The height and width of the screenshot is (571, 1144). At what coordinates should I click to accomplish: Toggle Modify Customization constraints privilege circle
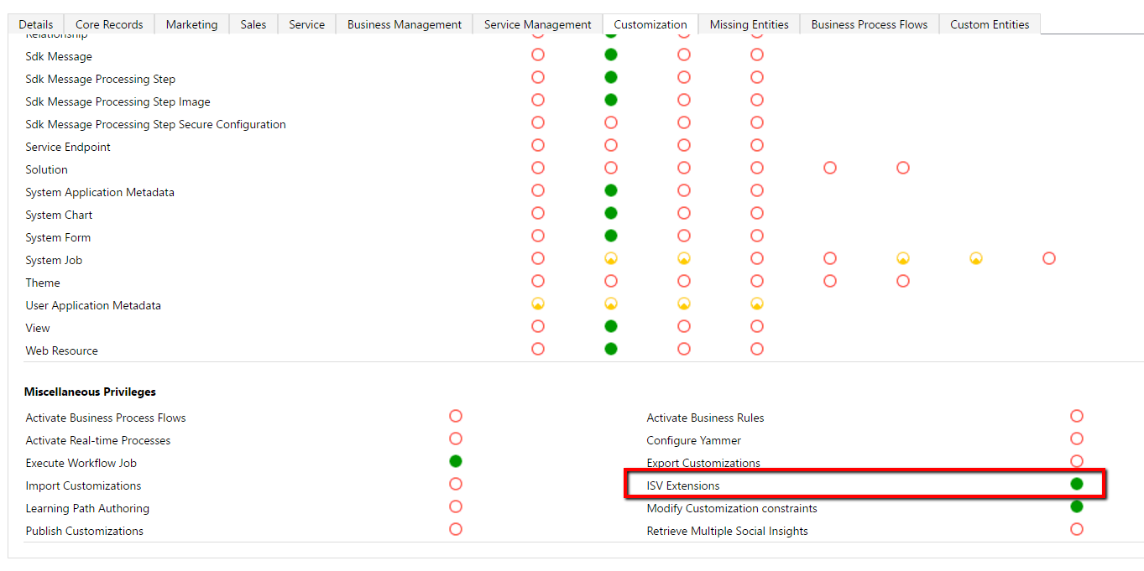1076,507
